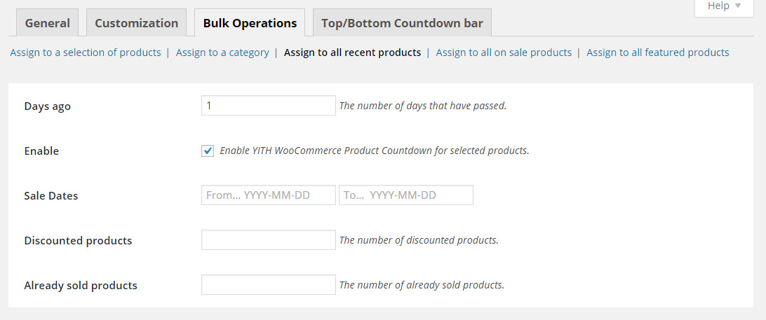Focus the Discounted products input box
The height and width of the screenshot is (320, 766).
tap(268, 240)
